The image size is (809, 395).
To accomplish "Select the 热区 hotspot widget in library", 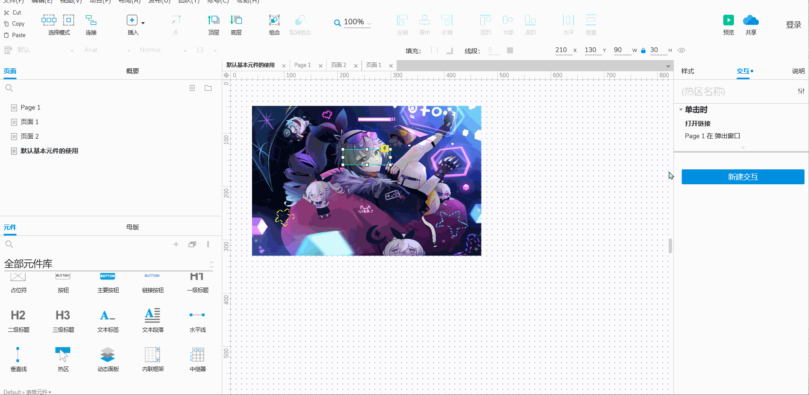I will (x=63, y=358).
